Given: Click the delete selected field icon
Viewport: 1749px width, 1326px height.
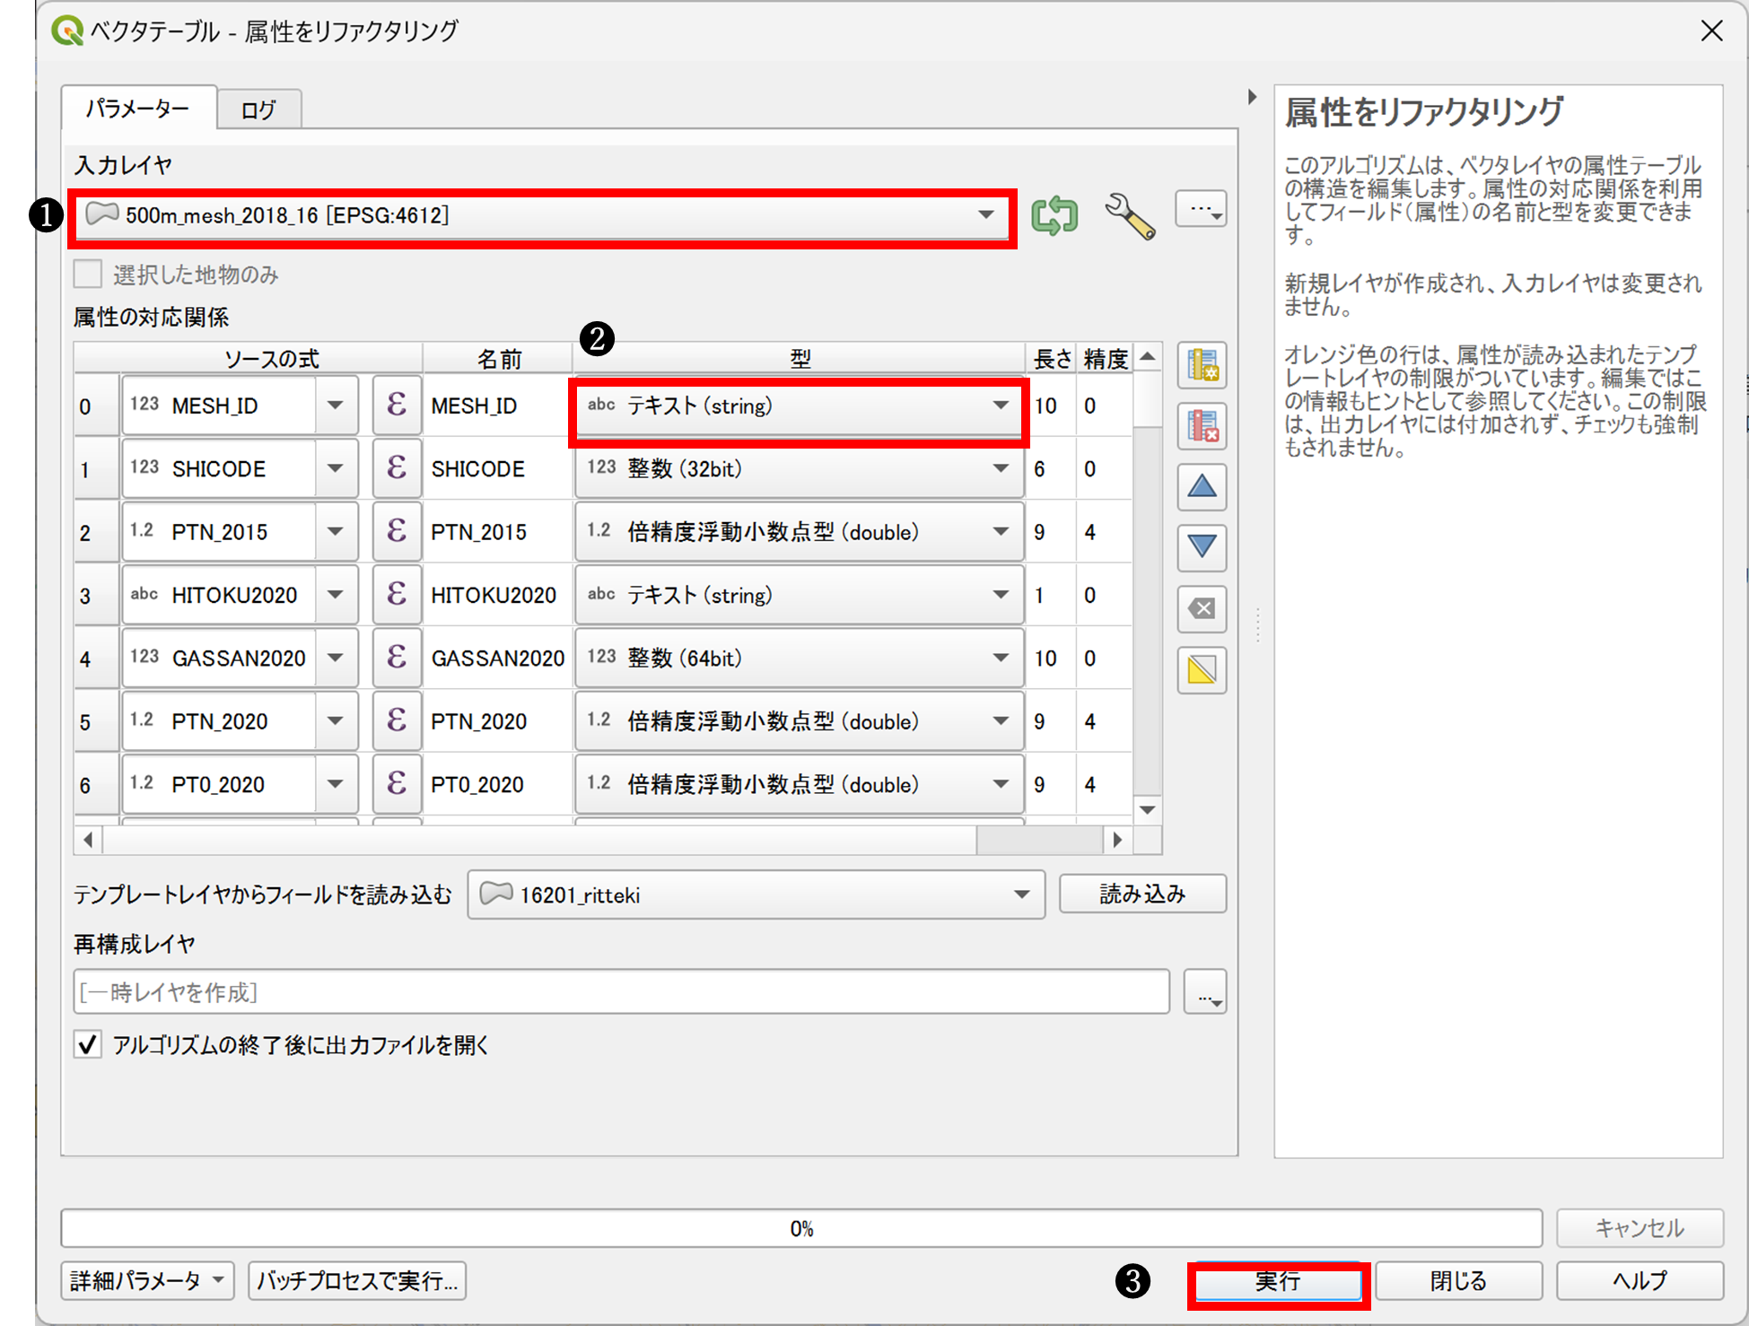Looking at the screenshot, I should pos(1202,425).
